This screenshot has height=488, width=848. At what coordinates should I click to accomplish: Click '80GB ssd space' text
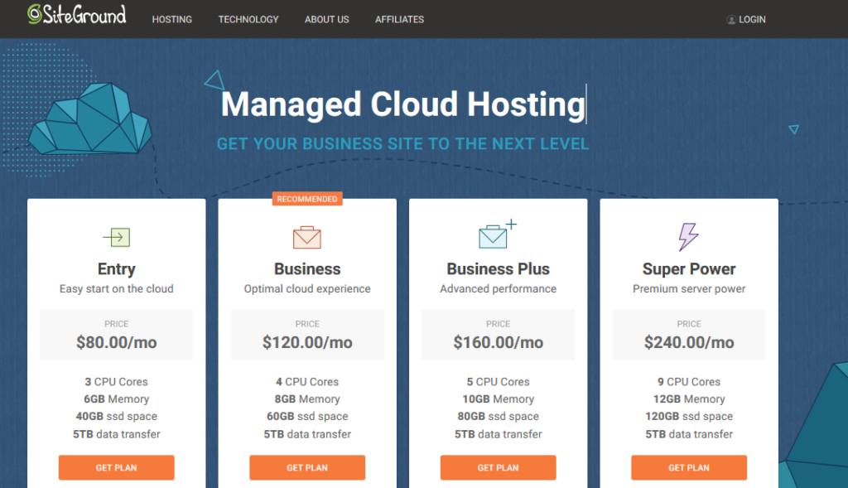498,417
